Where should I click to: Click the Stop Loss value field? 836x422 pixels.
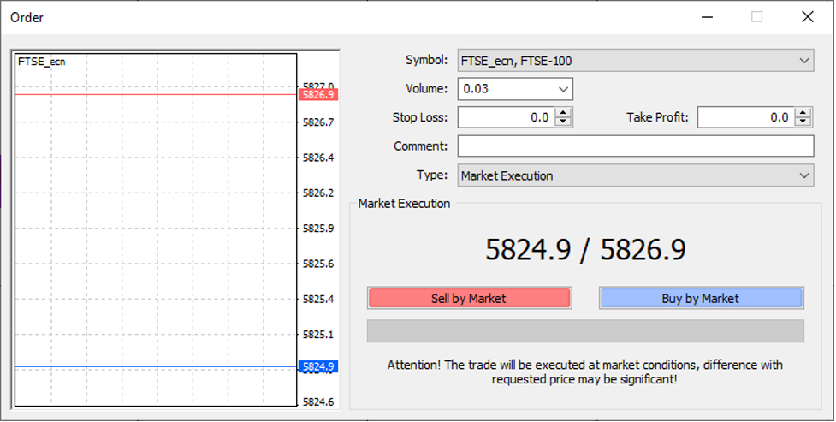(x=507, y=117)
